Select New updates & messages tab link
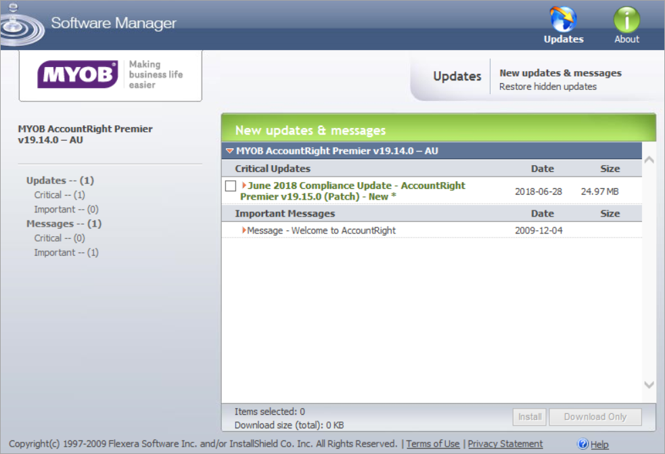The image size is (665, 454). (x=560, y=73)
